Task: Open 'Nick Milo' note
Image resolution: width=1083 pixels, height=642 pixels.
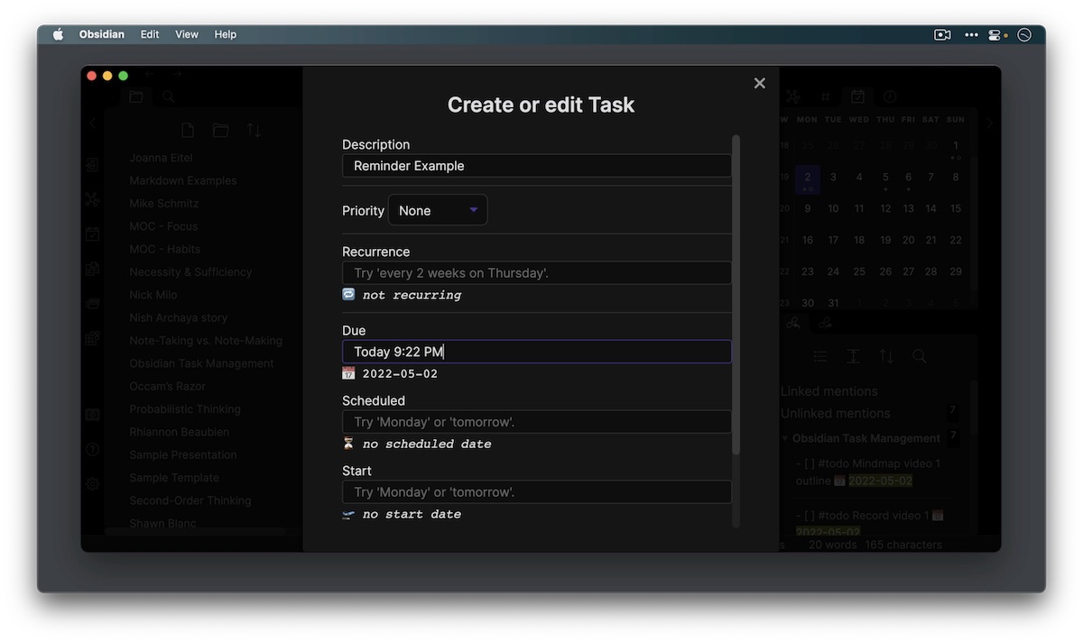Action: (153, 295)
